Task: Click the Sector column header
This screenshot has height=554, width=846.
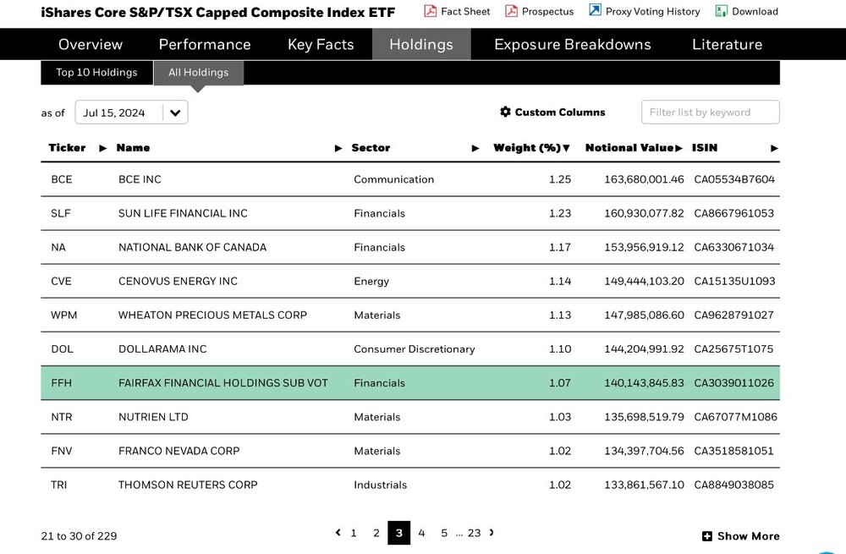Action: (371, 148)
